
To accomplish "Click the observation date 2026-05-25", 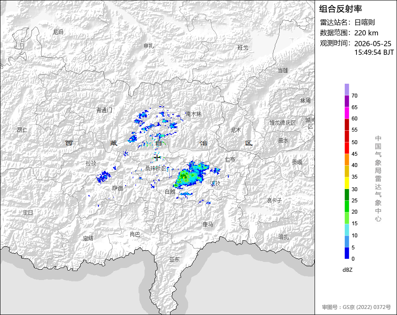I will click(373, 44).
